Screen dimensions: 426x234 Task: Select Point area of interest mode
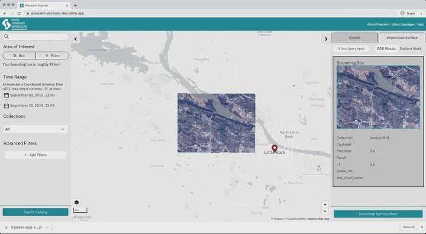(x=52, y=56)
